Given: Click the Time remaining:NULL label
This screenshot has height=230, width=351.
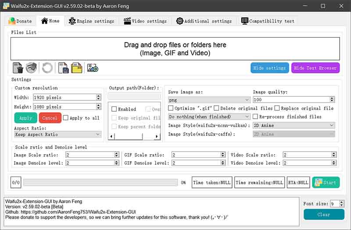Looking at the screenshot, I should click(259, 182).
